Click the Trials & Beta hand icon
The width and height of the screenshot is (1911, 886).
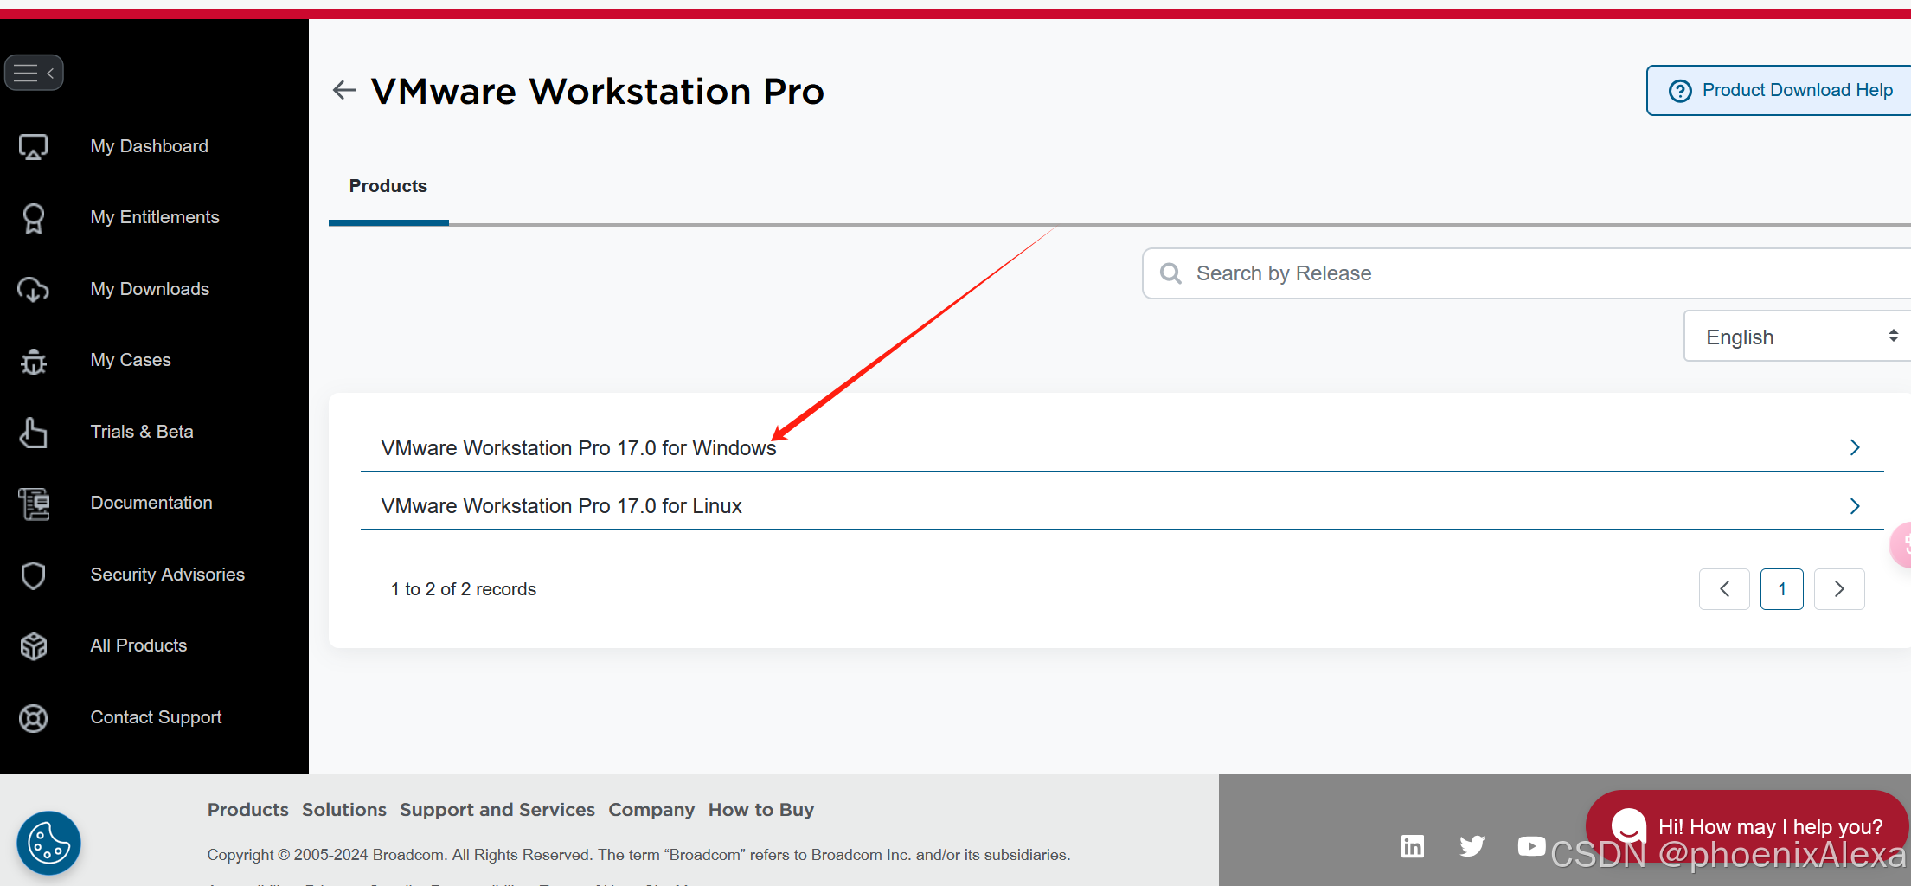[x=34, y=432]
